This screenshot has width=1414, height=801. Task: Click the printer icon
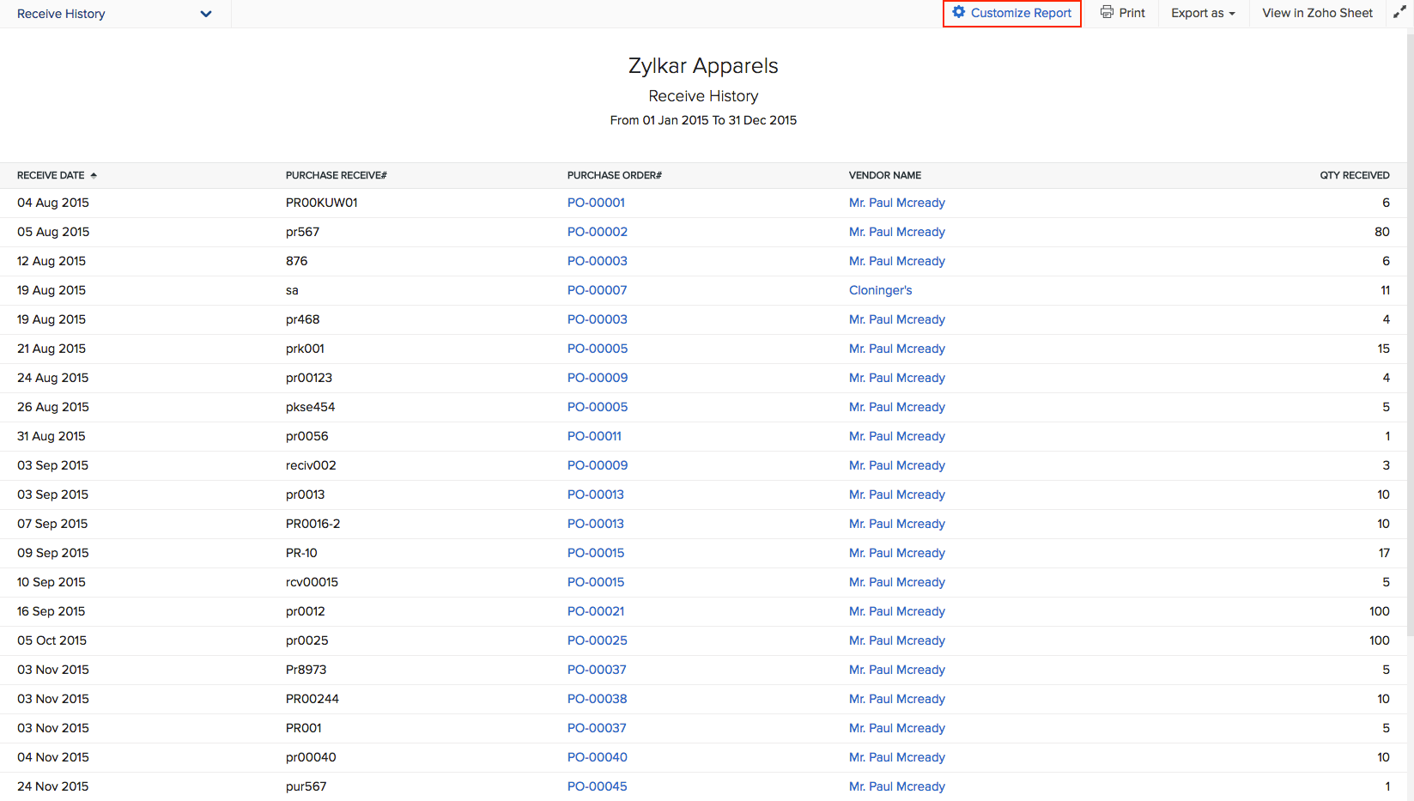(x=1107, y=13)
